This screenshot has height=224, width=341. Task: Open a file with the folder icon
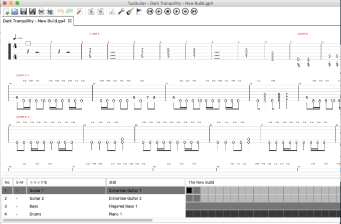(15, 11)
